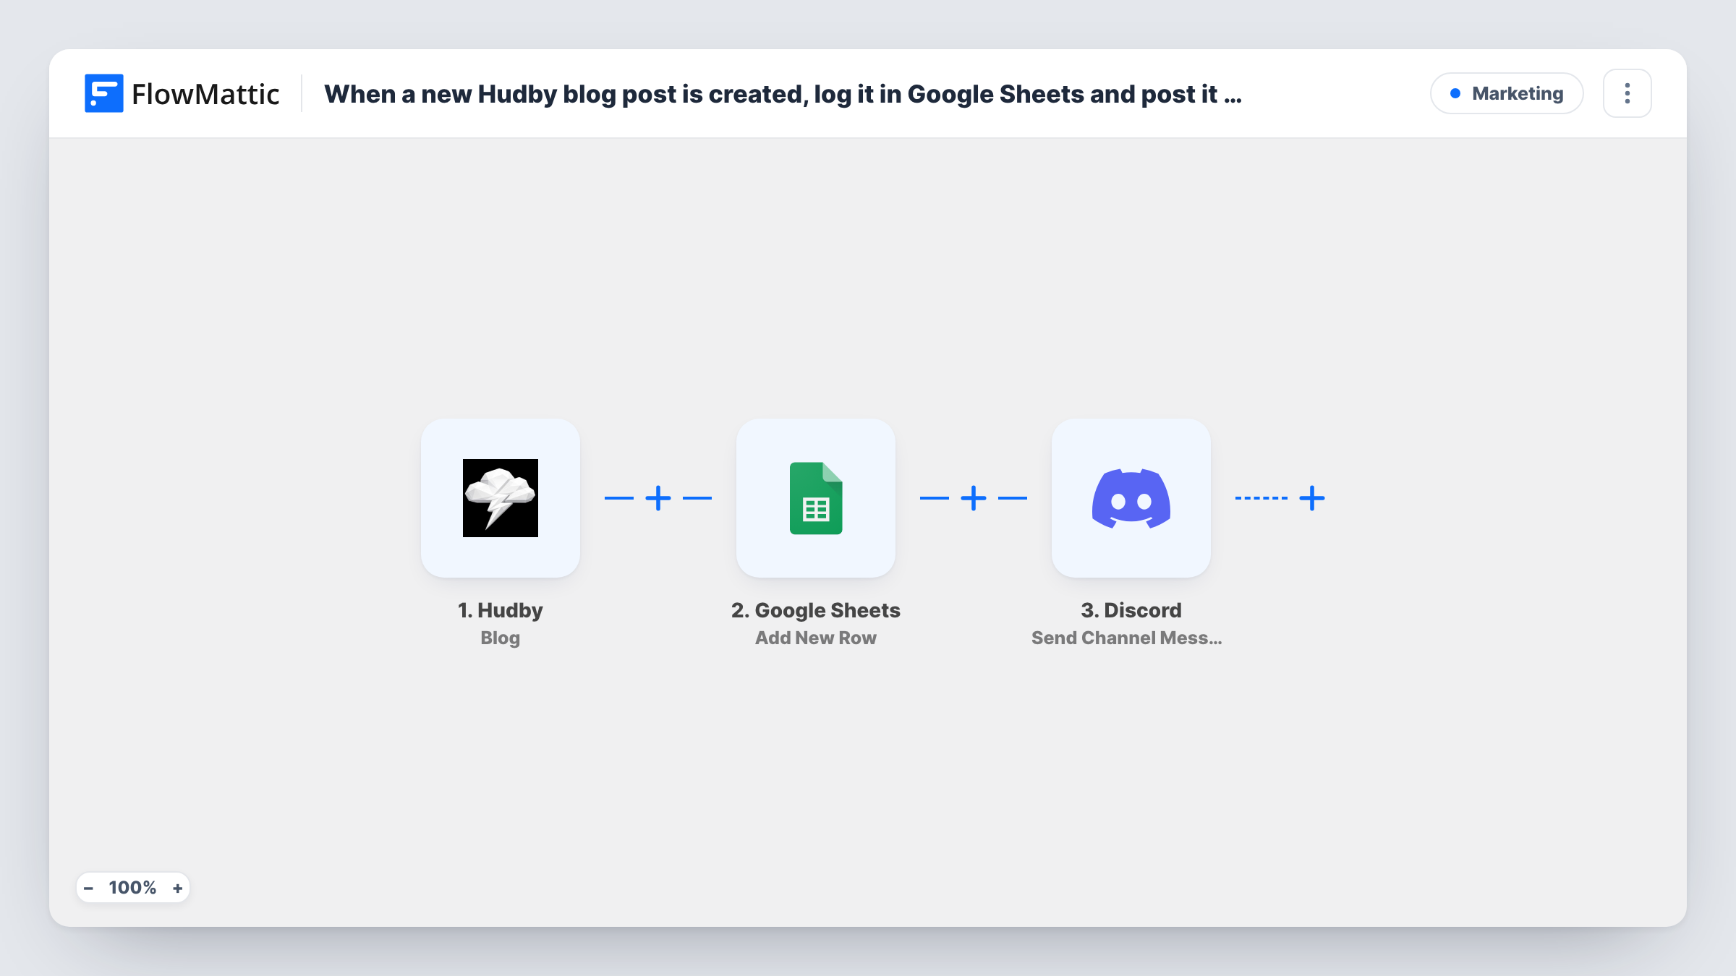This screenshot has height=976, width=1736.
Task: Select the '2. Google Sheets' label
Action: [815, 610]
